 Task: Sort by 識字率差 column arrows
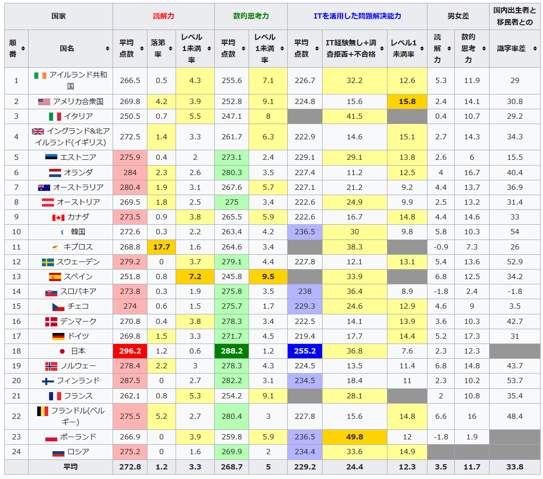click(535, 49)
